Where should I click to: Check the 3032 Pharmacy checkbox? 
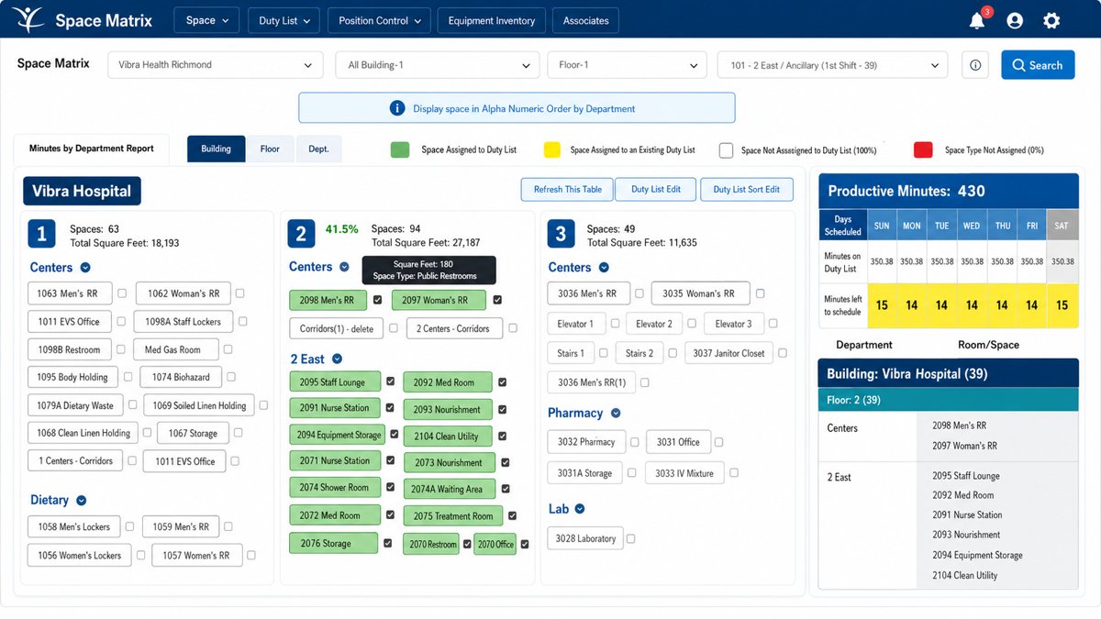[x=634, y=442]
